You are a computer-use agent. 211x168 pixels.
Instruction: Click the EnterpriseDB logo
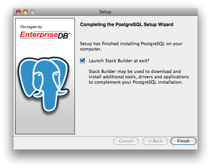(x=45, y=35)
